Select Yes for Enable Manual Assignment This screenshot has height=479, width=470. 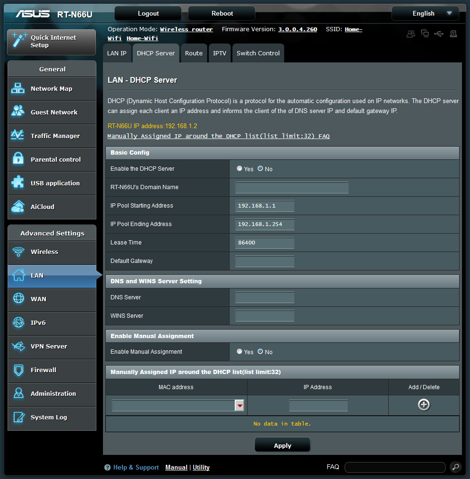point(239,352)
